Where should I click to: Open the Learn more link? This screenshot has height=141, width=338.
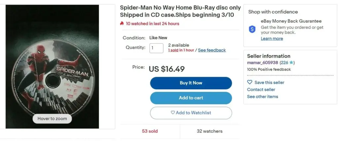[272, 38]
